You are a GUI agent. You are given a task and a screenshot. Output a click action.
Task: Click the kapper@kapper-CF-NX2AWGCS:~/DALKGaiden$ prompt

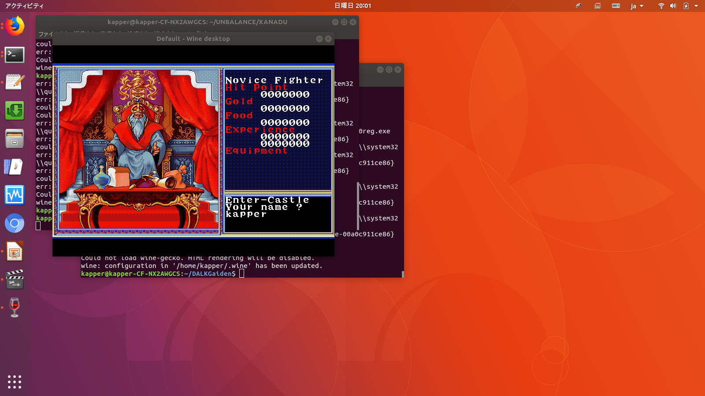click(x=158, y=274)
